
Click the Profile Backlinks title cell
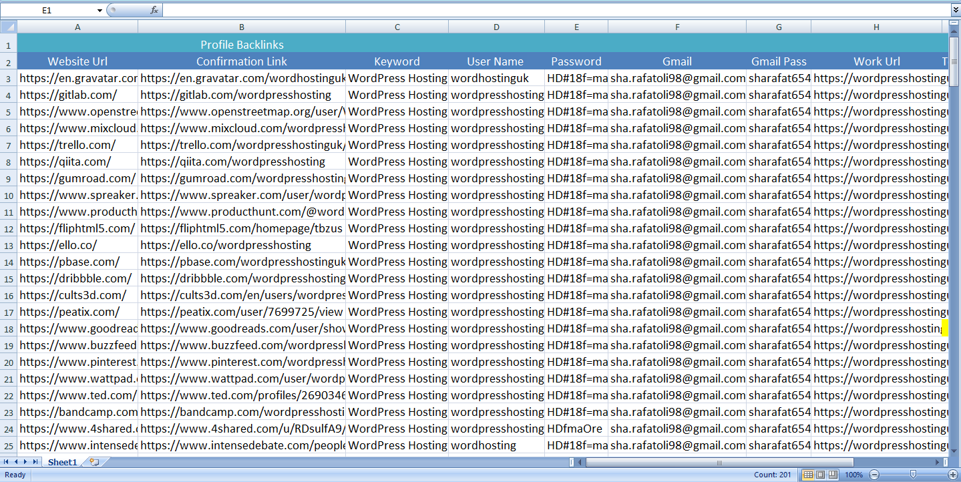tap(242, 45)
